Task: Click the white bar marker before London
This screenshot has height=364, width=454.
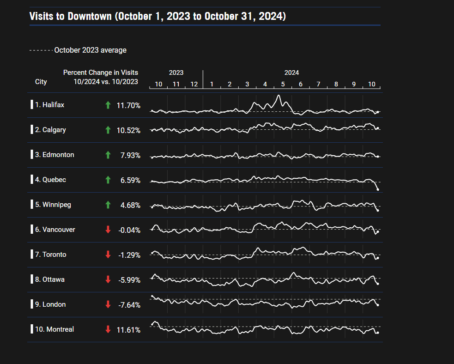Action: coord(32,304)
